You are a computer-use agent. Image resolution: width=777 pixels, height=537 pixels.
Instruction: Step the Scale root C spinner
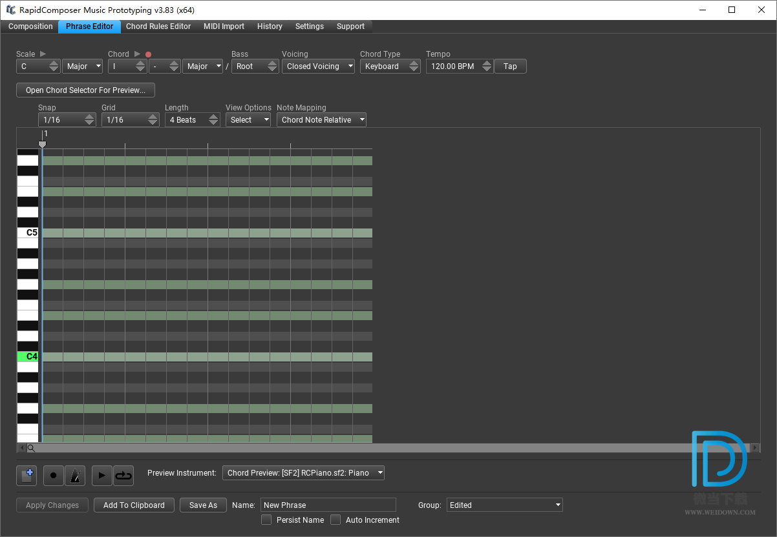(x=54, y=66)
